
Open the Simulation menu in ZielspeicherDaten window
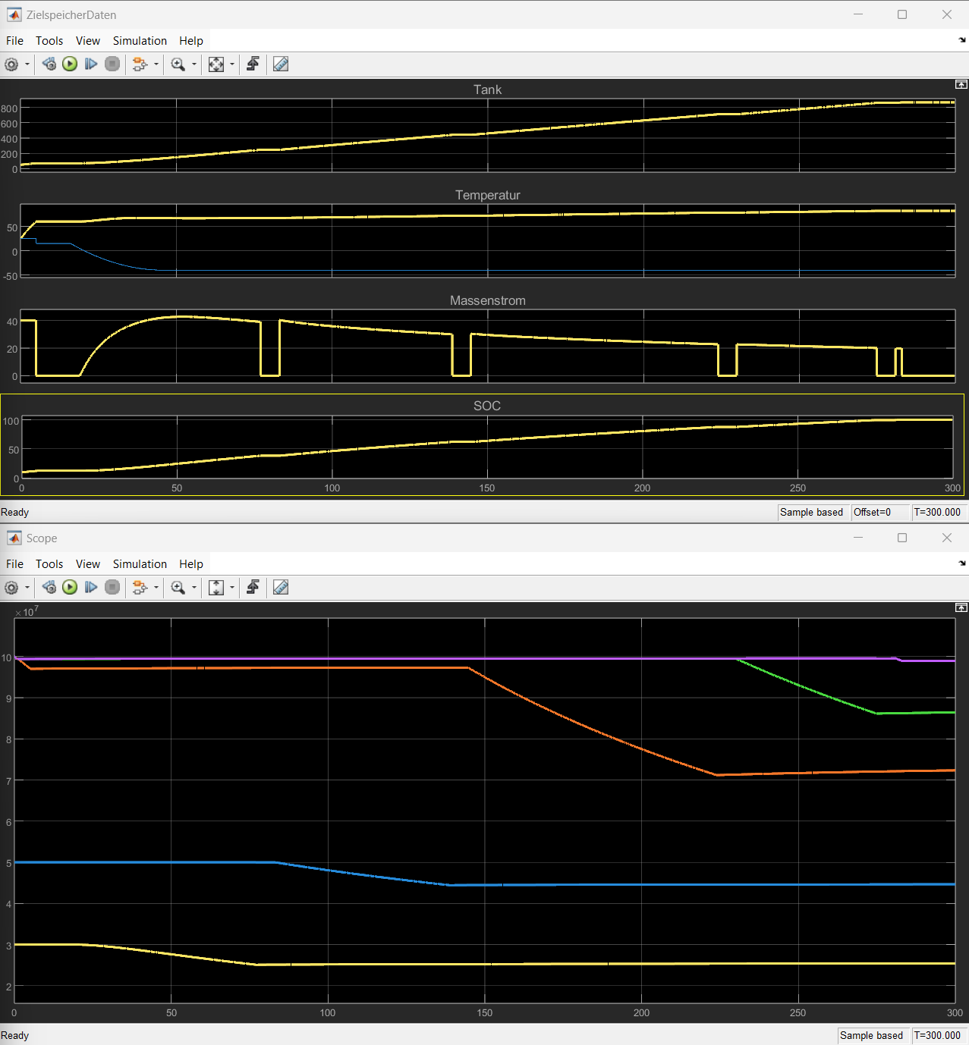(x=140, y=41)
